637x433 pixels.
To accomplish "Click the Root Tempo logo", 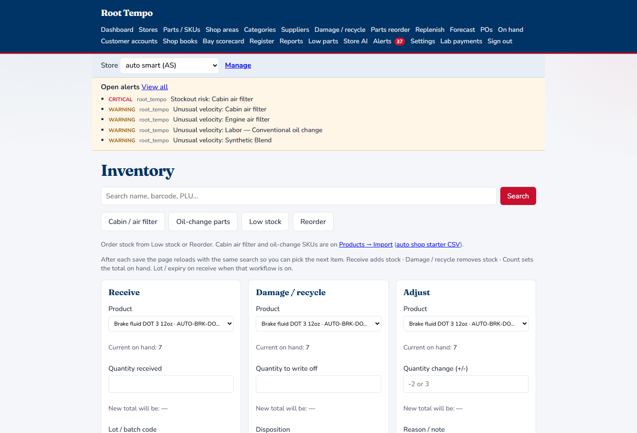I will point(127,13).
